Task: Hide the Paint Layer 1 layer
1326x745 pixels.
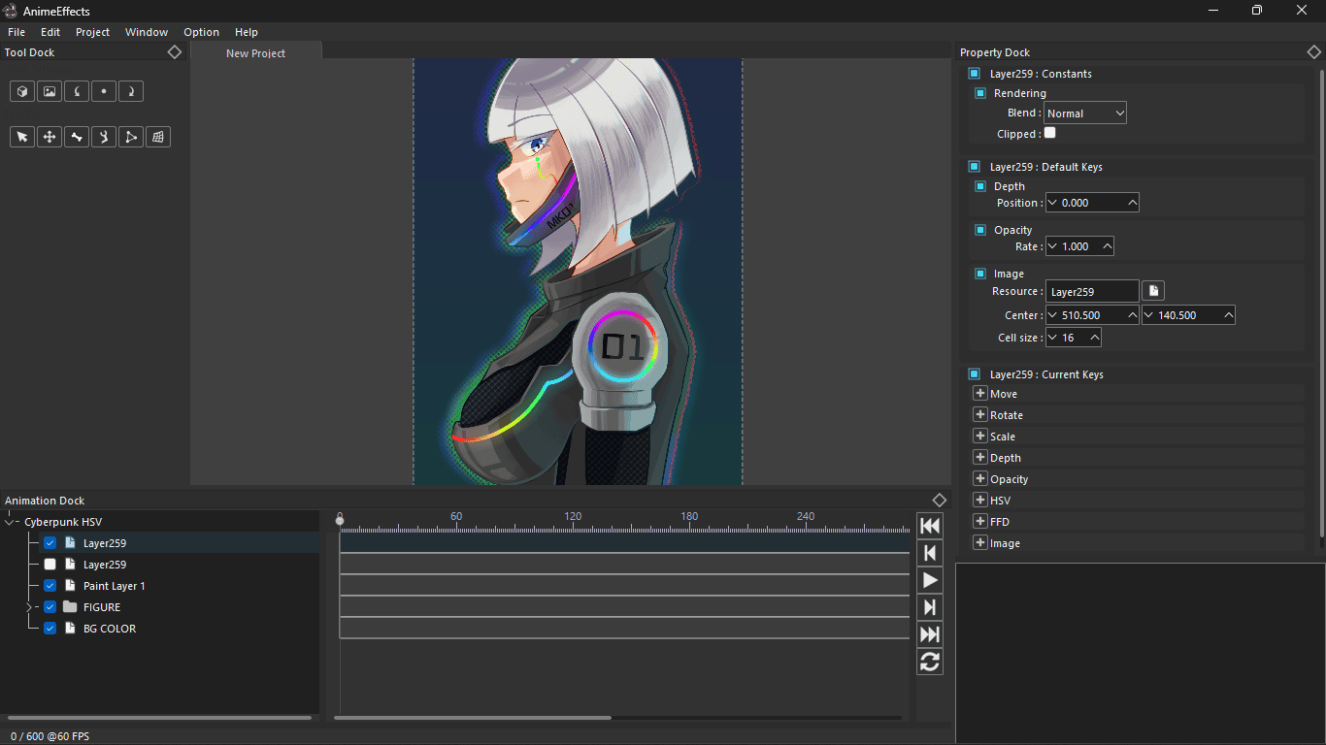Action: coord(50,585)
